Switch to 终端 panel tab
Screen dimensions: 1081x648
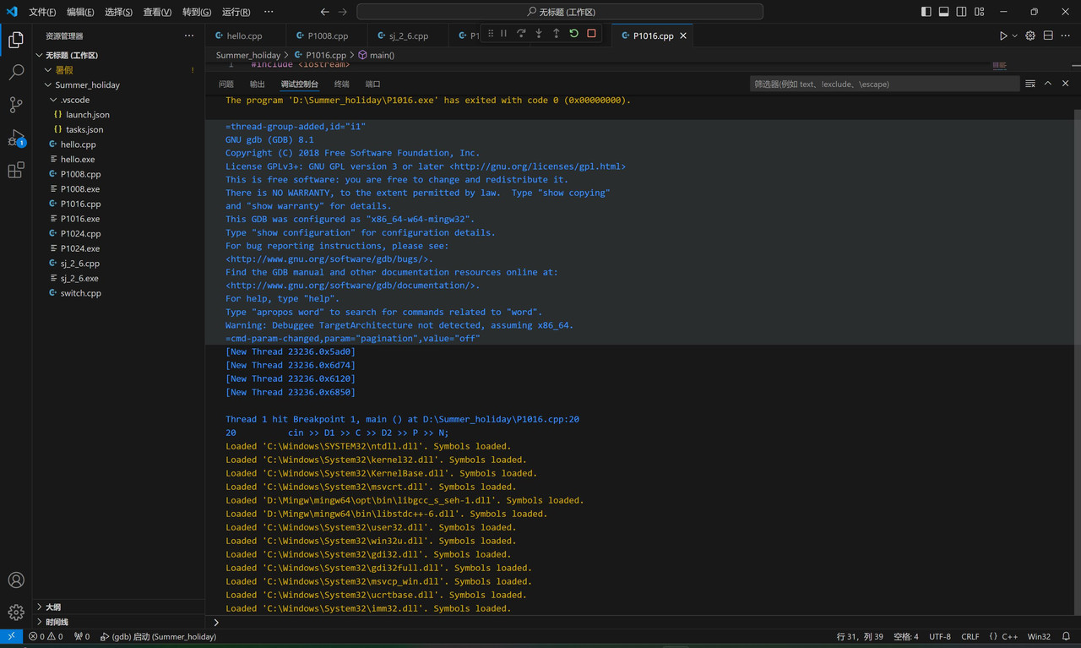[341, 84]
